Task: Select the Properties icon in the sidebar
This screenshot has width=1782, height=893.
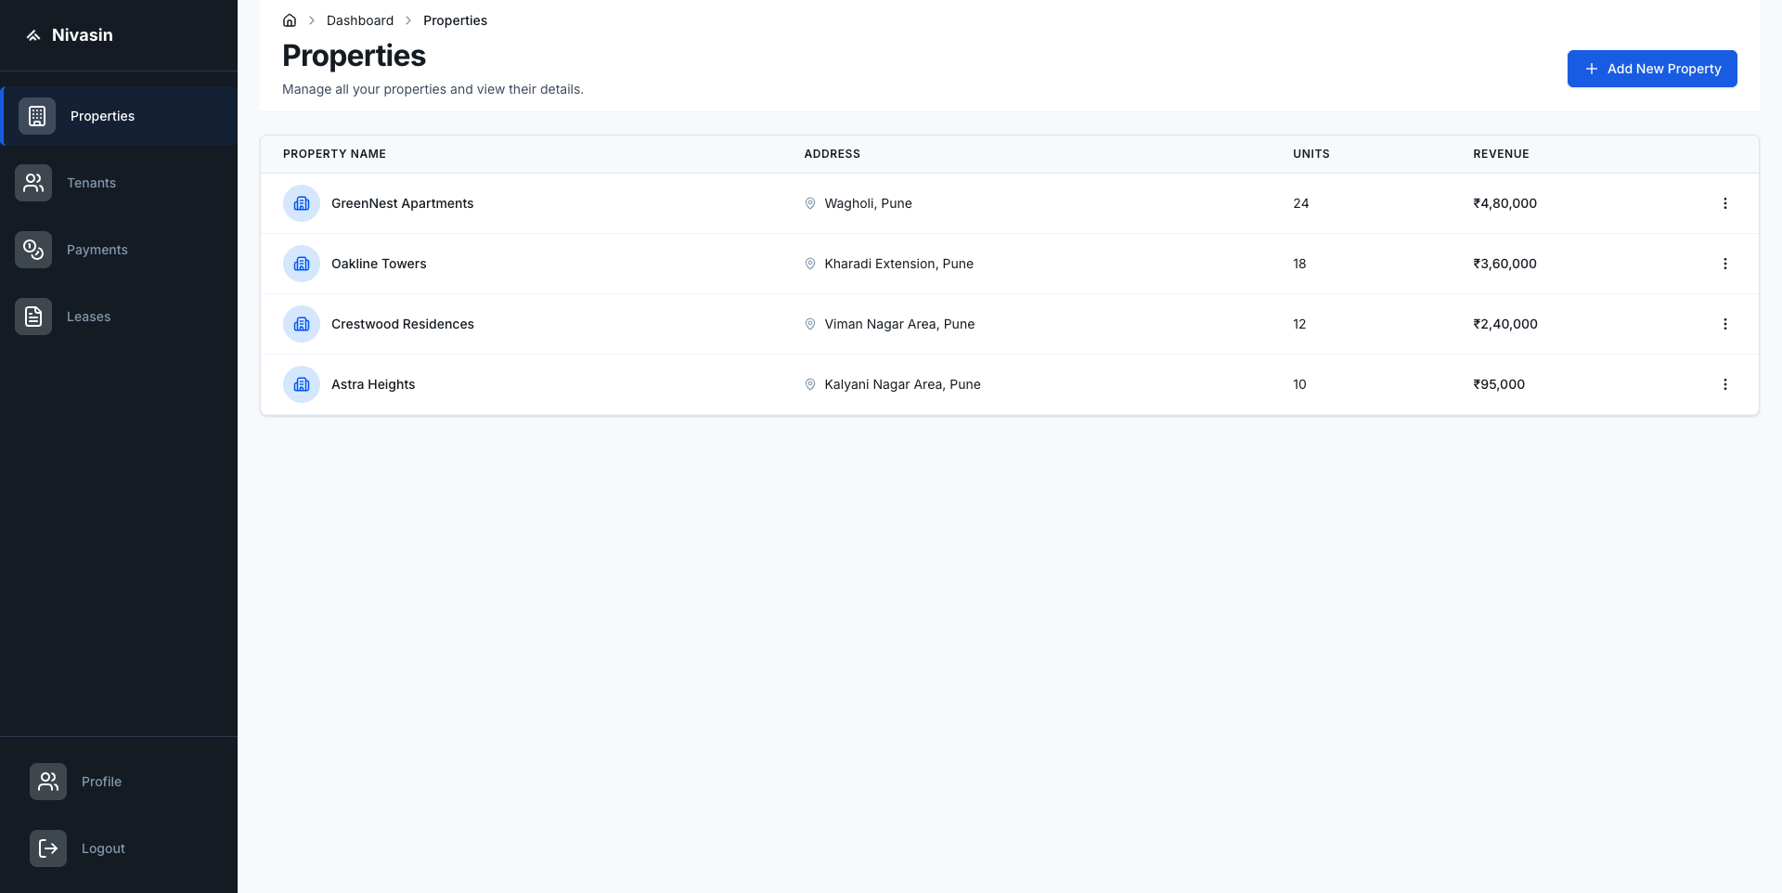Action: pyautogui.click(x=36, y=116)
